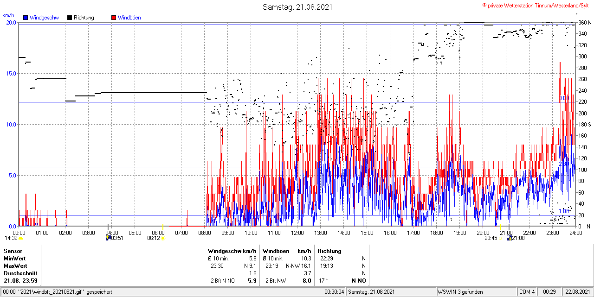
Task: Click the yellow sun icon beside 14:32
Action: 21,238
